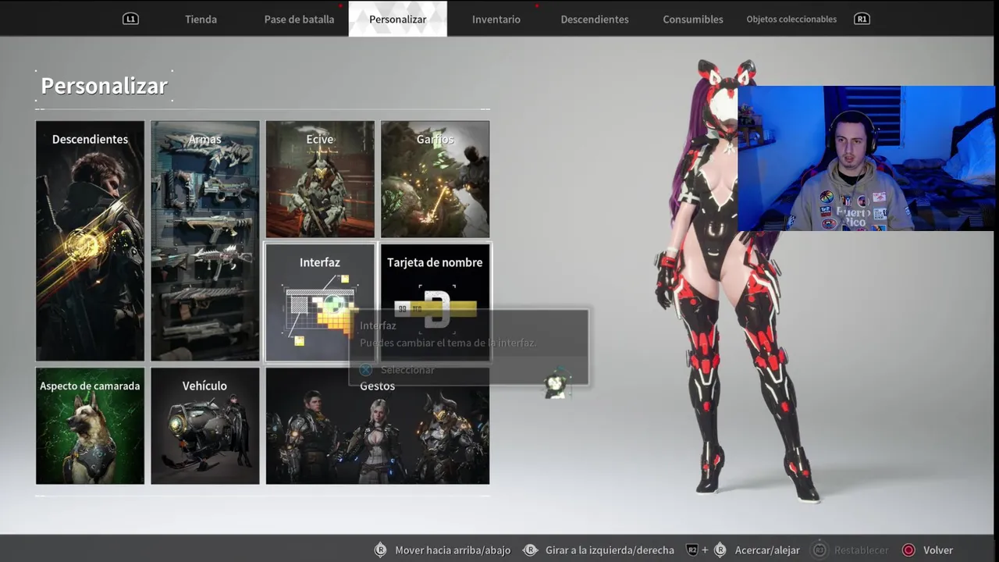Viewport: 999px width, 562px height.
Task: Open the Gestos customization tile
Action: click(x=378, y=425)
